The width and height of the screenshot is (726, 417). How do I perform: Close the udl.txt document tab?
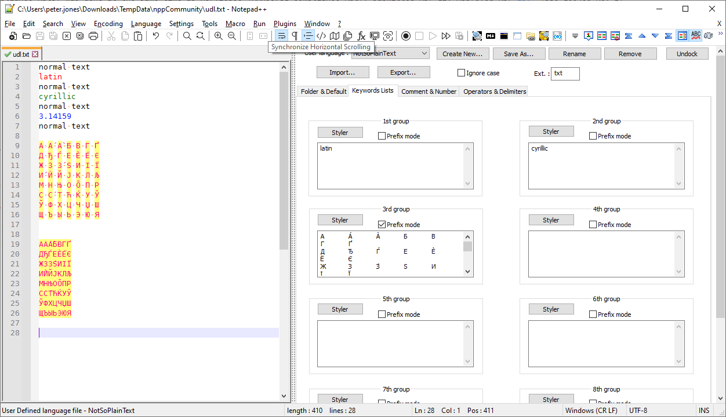coord(35,54)
